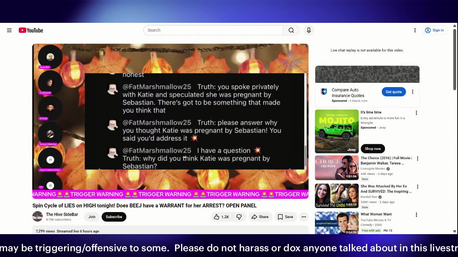This screenshot has height=257, width=458.
Task: Open She Was Attacked By Her Ex thumbnail
Action: [337, 196]
